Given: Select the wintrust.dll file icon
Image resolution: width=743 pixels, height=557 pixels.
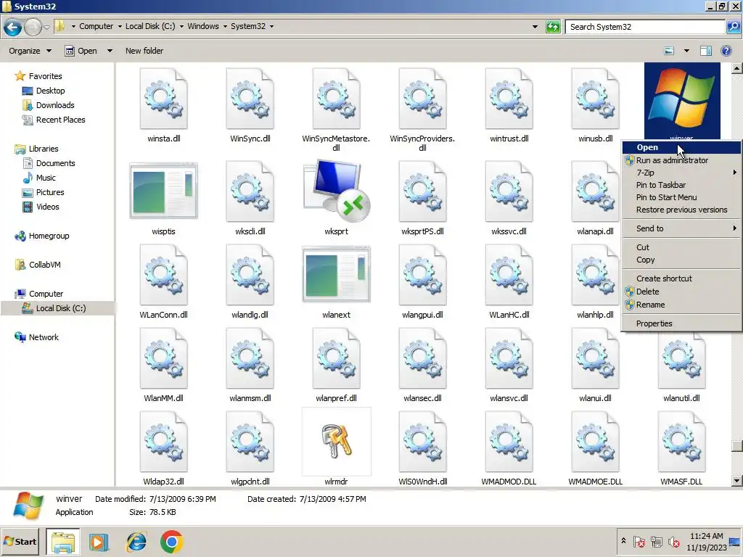Looking at the screenshot, I should [509, 99].
